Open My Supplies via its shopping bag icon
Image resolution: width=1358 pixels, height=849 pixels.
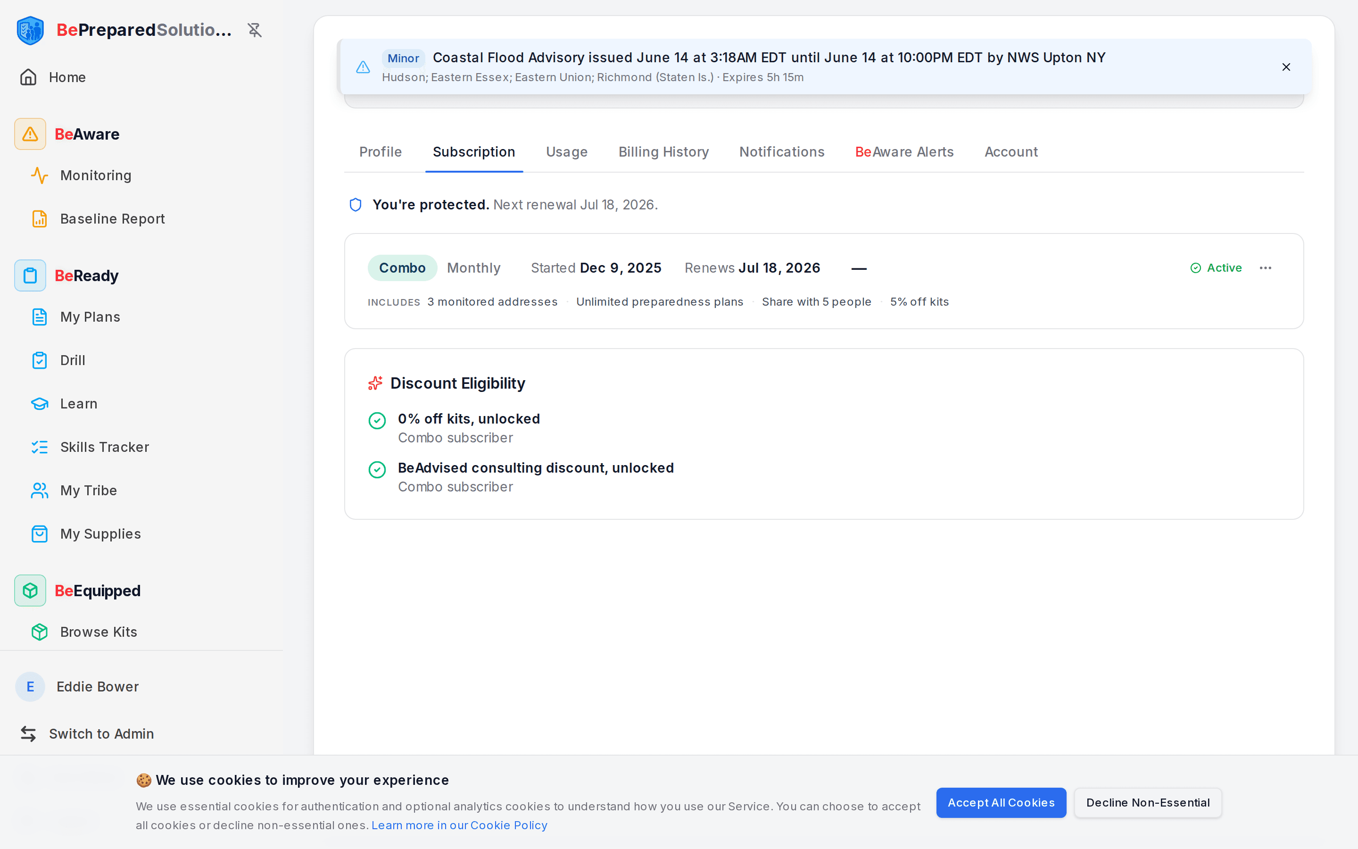(39, 534)
